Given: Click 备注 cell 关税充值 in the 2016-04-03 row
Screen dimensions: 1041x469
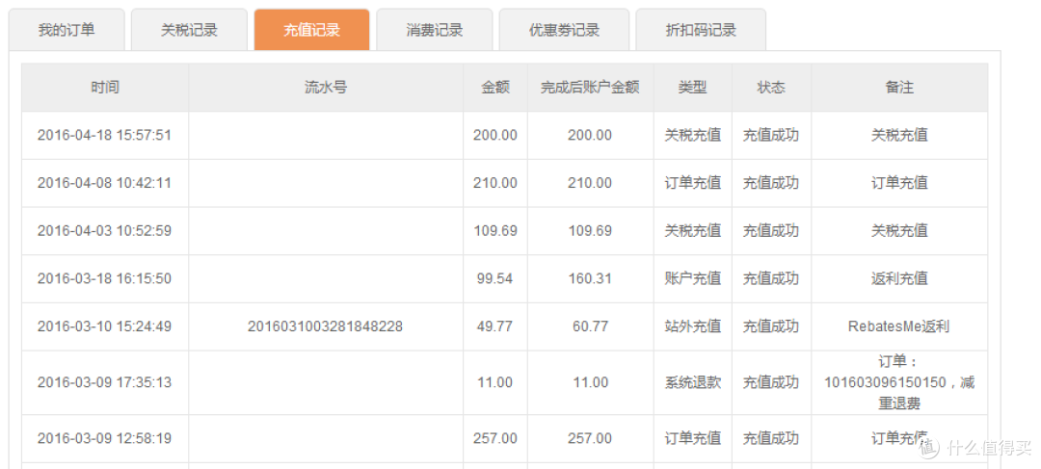Looking at the screenshot, I should [x=899, y=231].
